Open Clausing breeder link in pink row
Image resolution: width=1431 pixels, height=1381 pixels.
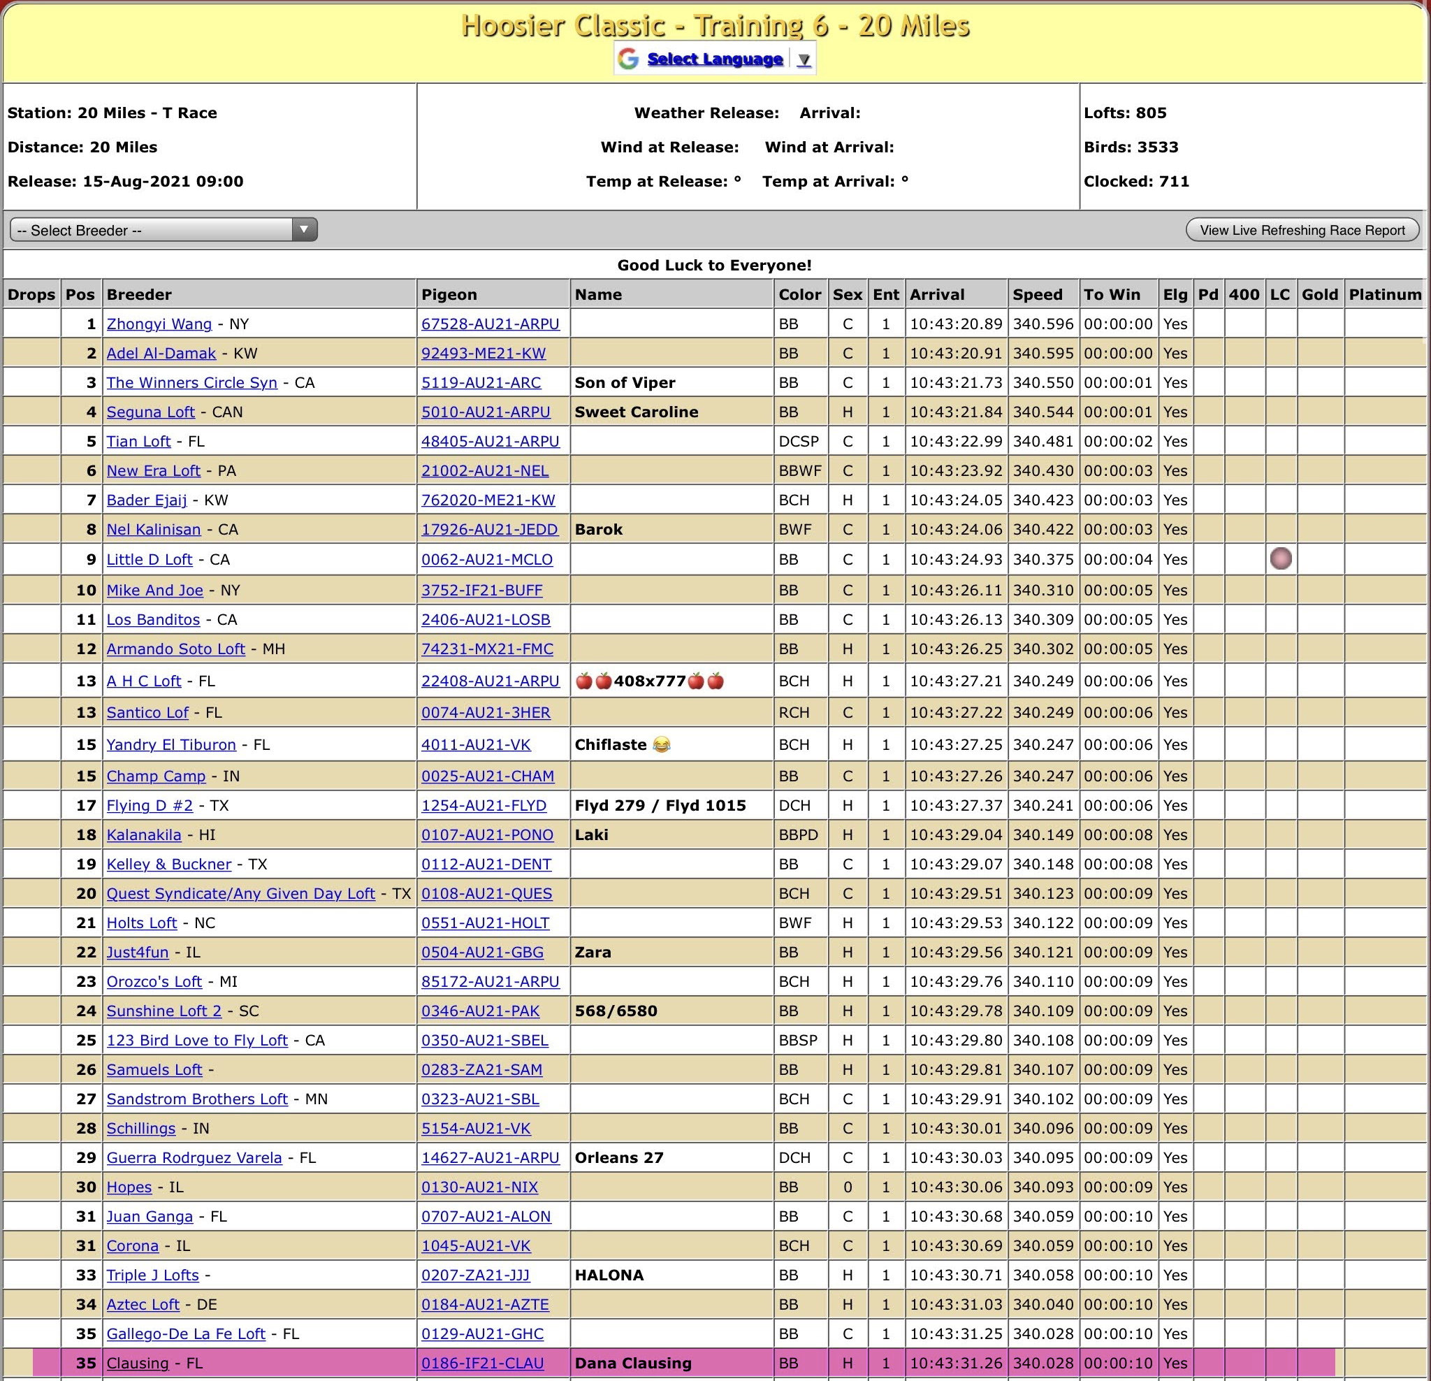[x=137, y=1363]
